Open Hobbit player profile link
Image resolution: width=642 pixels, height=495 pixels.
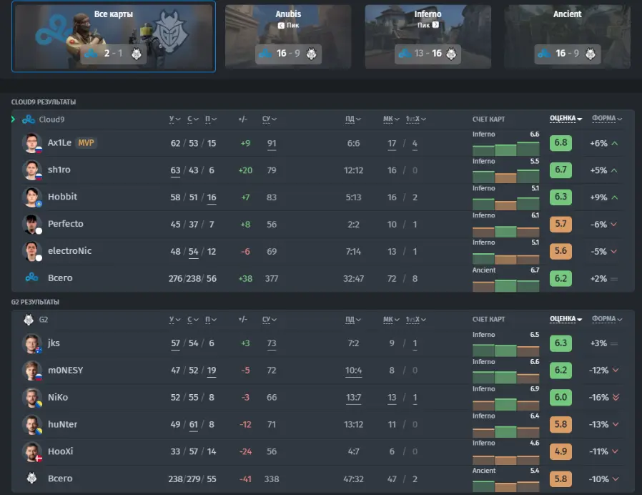[x=62, y=197]
